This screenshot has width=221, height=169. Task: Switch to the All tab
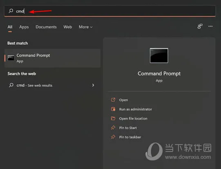pos(10,27)
